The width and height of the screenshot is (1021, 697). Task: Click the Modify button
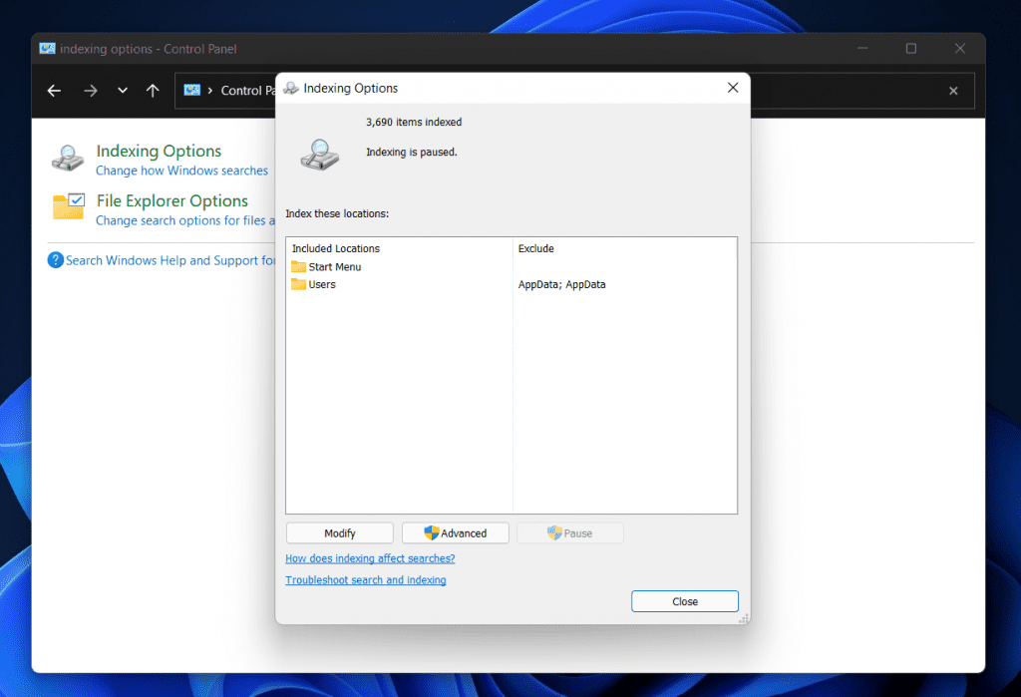[x=339, y=532]
